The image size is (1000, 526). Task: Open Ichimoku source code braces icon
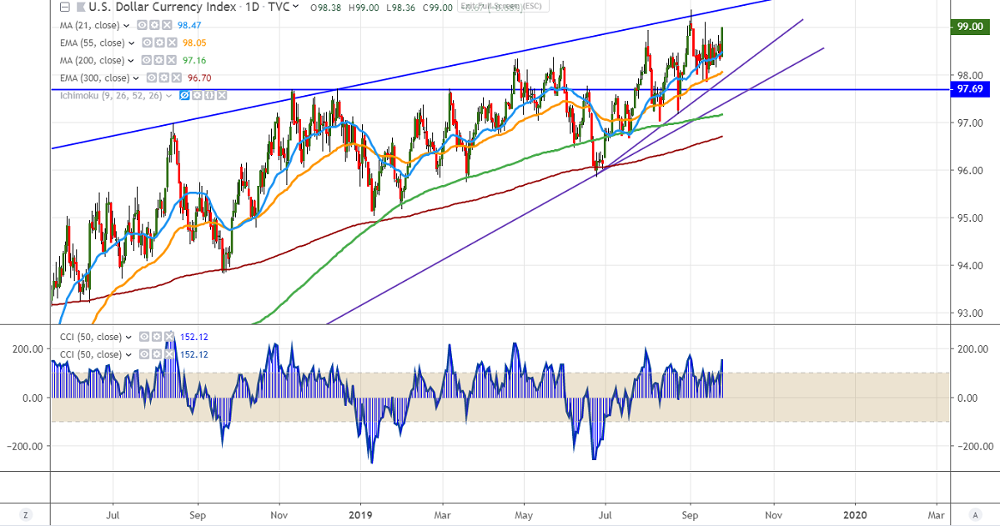pyautogui.click(x=209, y=96)
